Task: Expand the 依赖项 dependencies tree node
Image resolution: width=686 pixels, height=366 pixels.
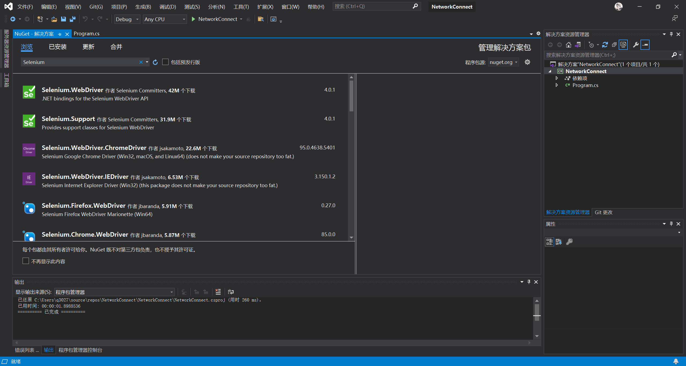Action: [557, 78]
